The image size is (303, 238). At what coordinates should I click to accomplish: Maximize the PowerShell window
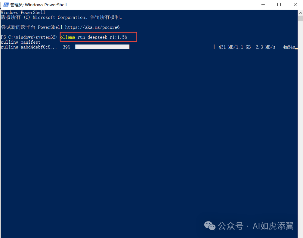[279, 5]
